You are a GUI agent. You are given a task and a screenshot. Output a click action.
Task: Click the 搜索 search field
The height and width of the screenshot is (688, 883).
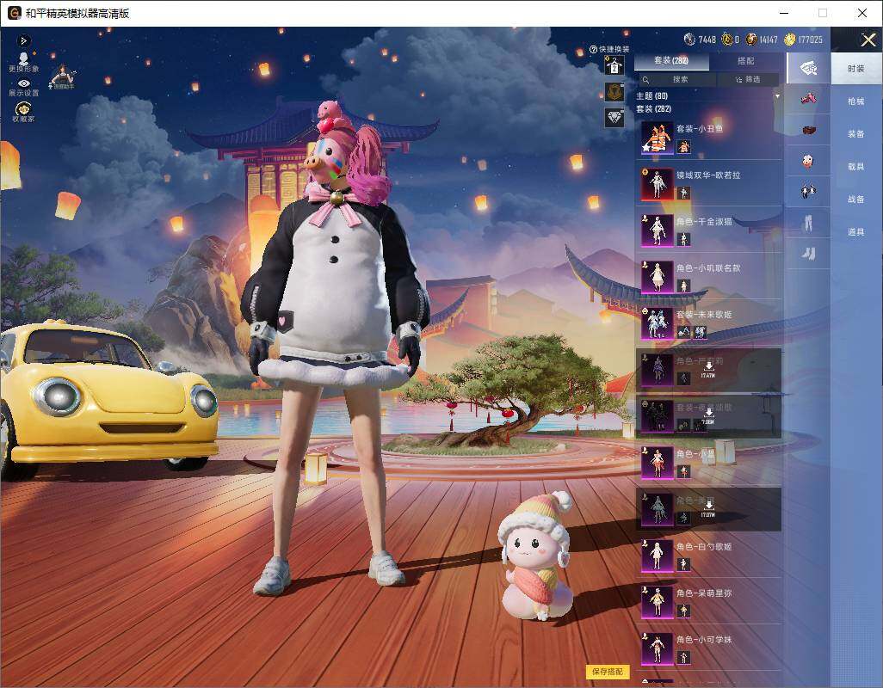677,79
